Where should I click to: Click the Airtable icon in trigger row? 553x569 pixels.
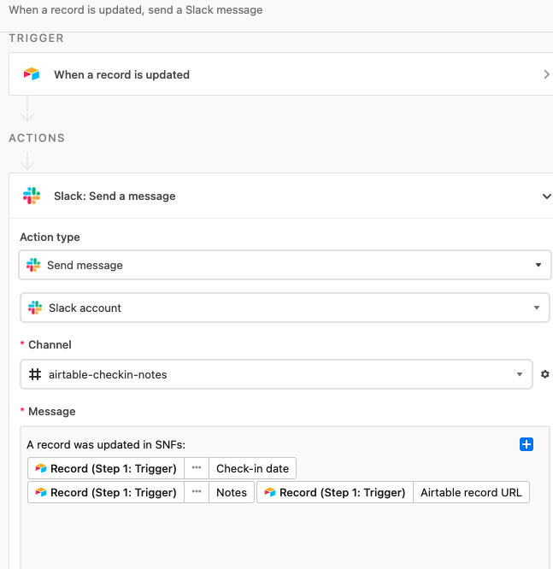click(32, 74)
